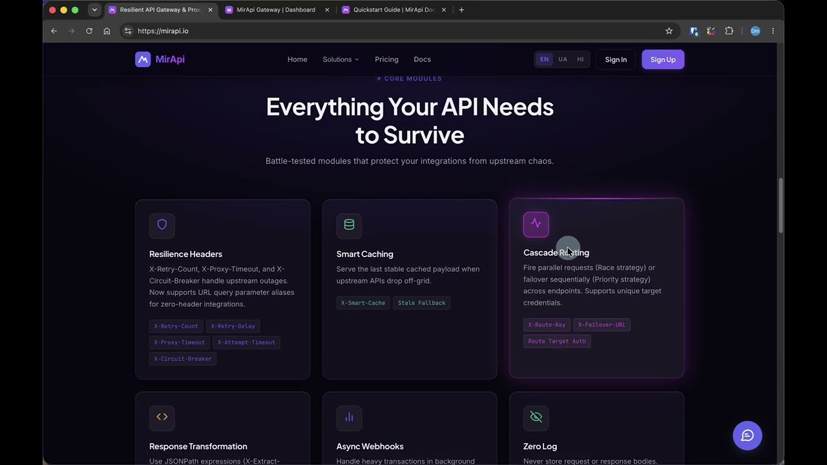
Task: Expand the Solutions dropdown menu
Action: [x=340, y=59]
